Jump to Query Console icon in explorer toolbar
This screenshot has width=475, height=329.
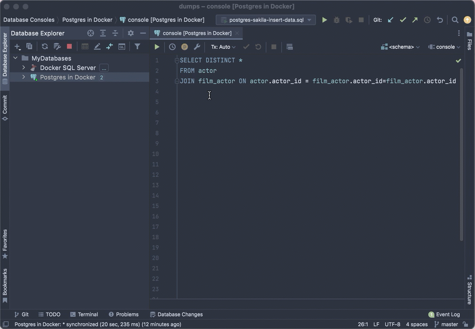coord(122,46)
